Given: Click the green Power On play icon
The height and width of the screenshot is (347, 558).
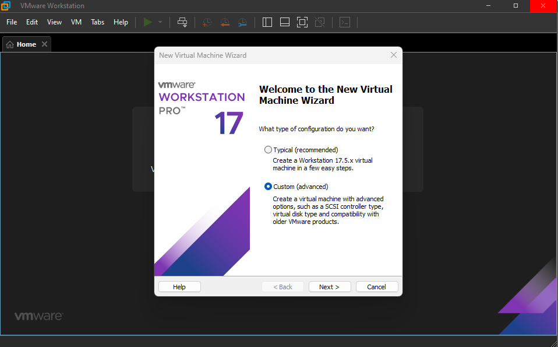Looking at the screenshot, I should (x=148, y=22).
